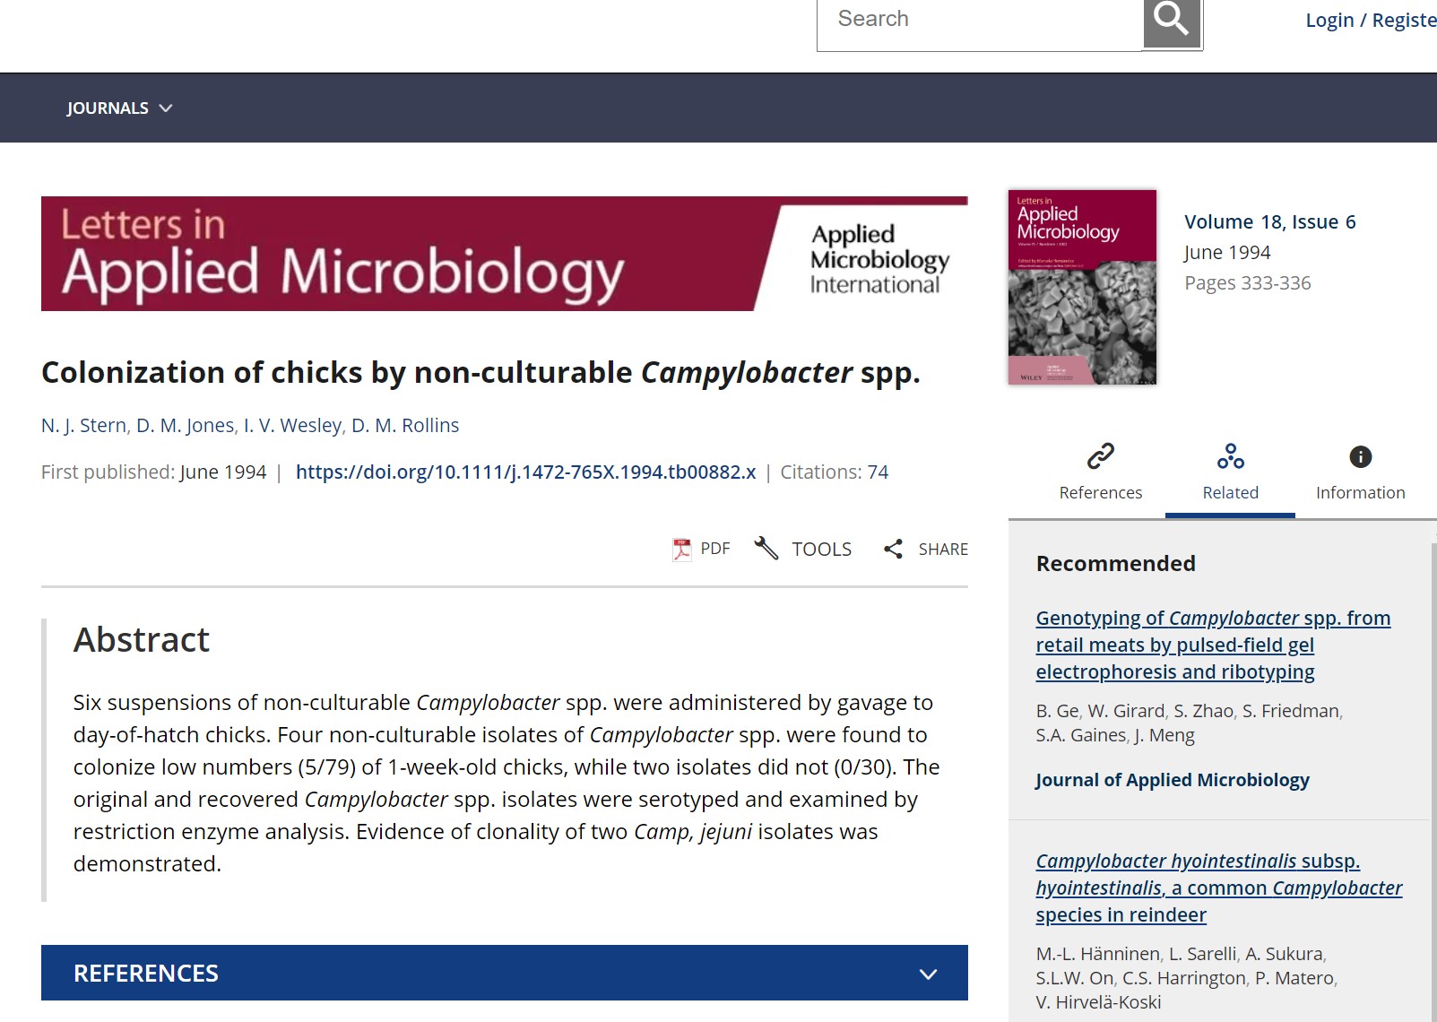Click the search magnifier icon
The image size is (1437, 1022).
pyautogui.click(x=1171, y=19)
